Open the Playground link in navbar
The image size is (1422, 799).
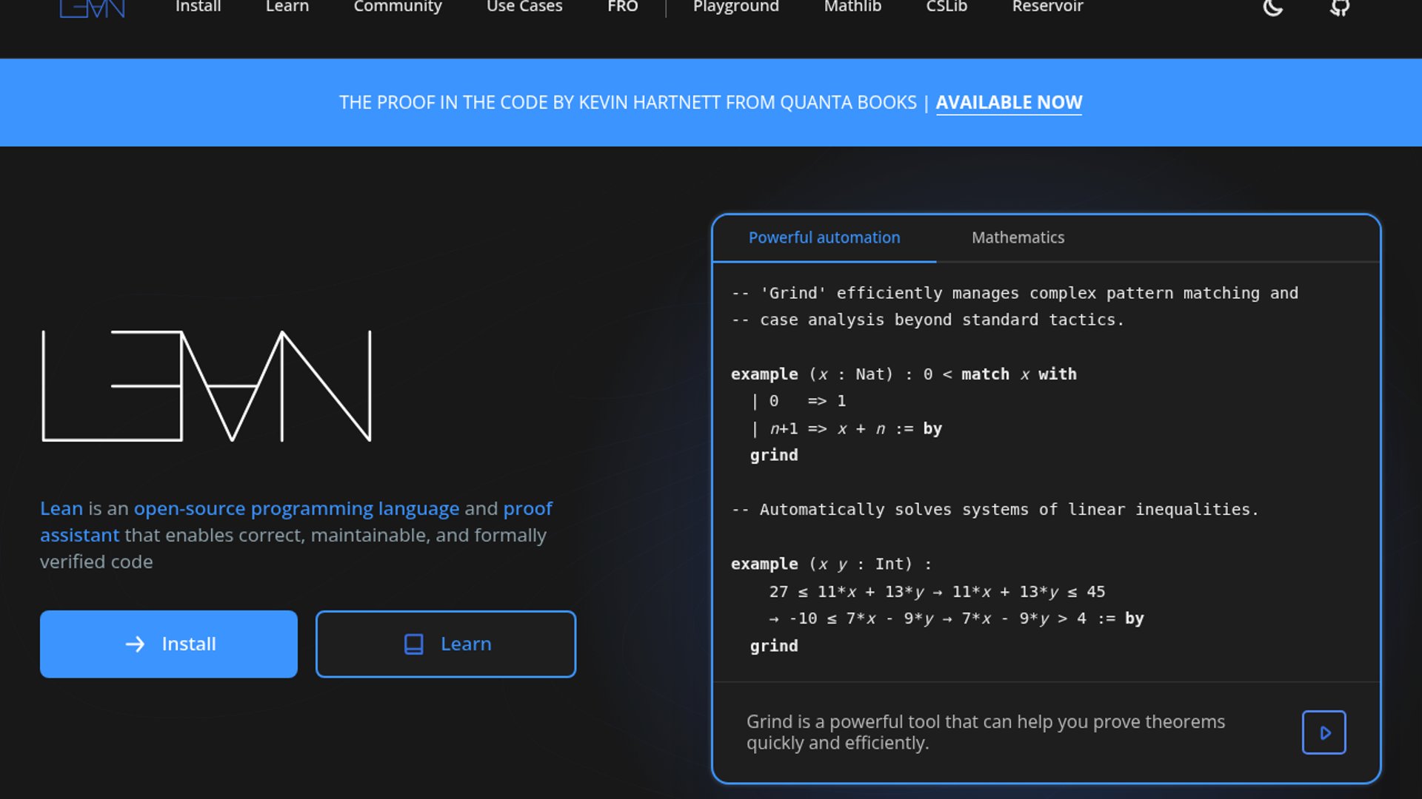pos(736,7)
